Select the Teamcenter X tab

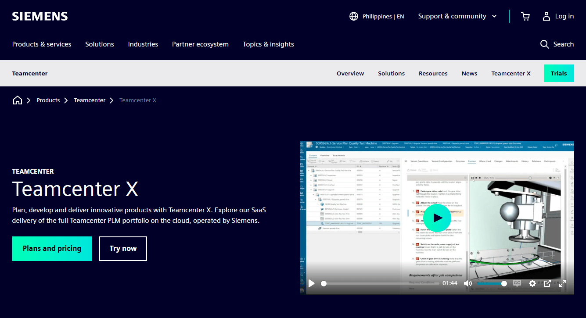(511, 73)
